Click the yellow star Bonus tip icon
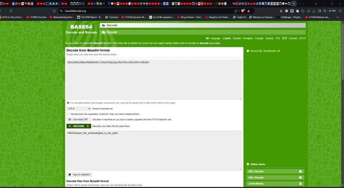 pyautogui.click(x=248, y=51)
